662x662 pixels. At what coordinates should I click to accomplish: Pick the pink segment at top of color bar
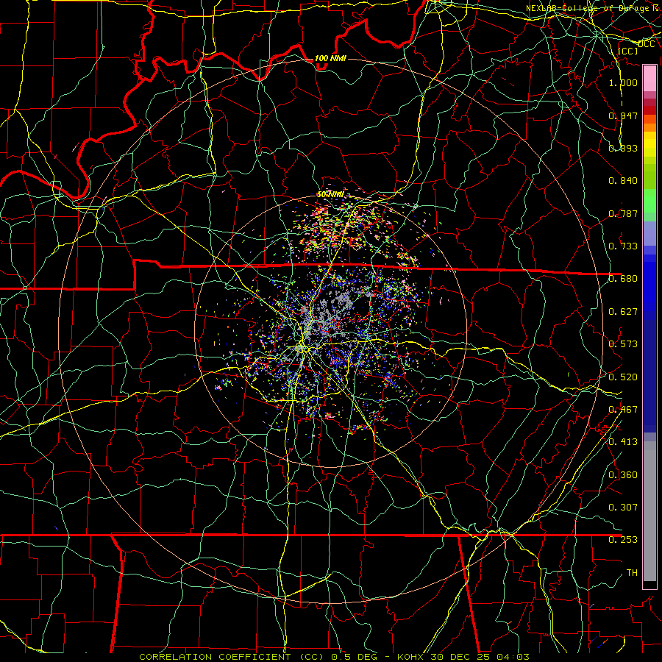(649, 79)
